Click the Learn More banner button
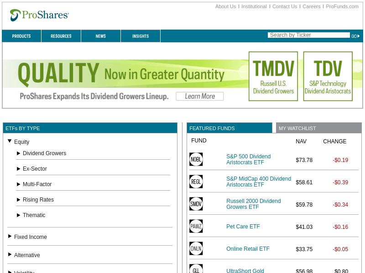Screen dimensions: 365x273 [x=200, y=96]
